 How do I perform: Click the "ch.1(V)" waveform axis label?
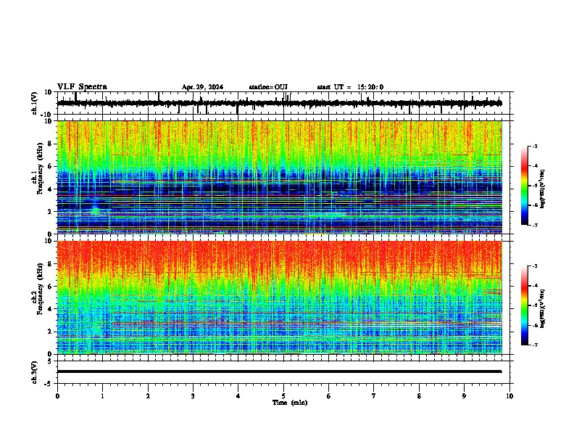35,103
